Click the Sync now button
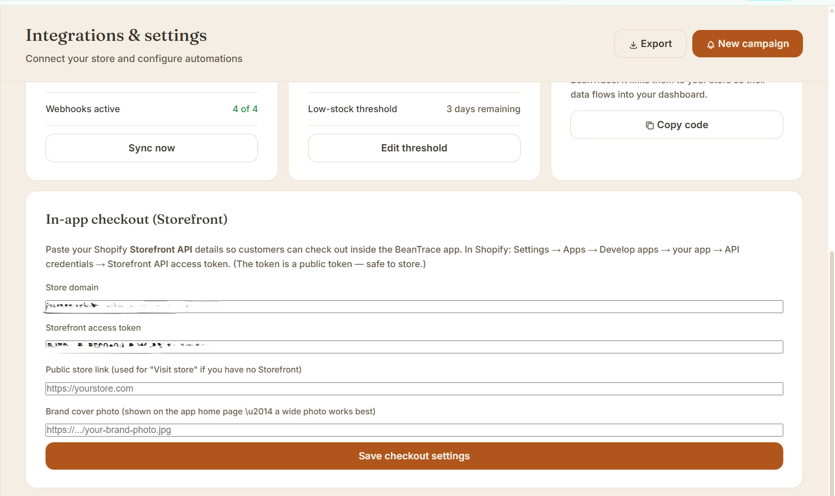This screenshot has height=496, width=835. [151, 148]
